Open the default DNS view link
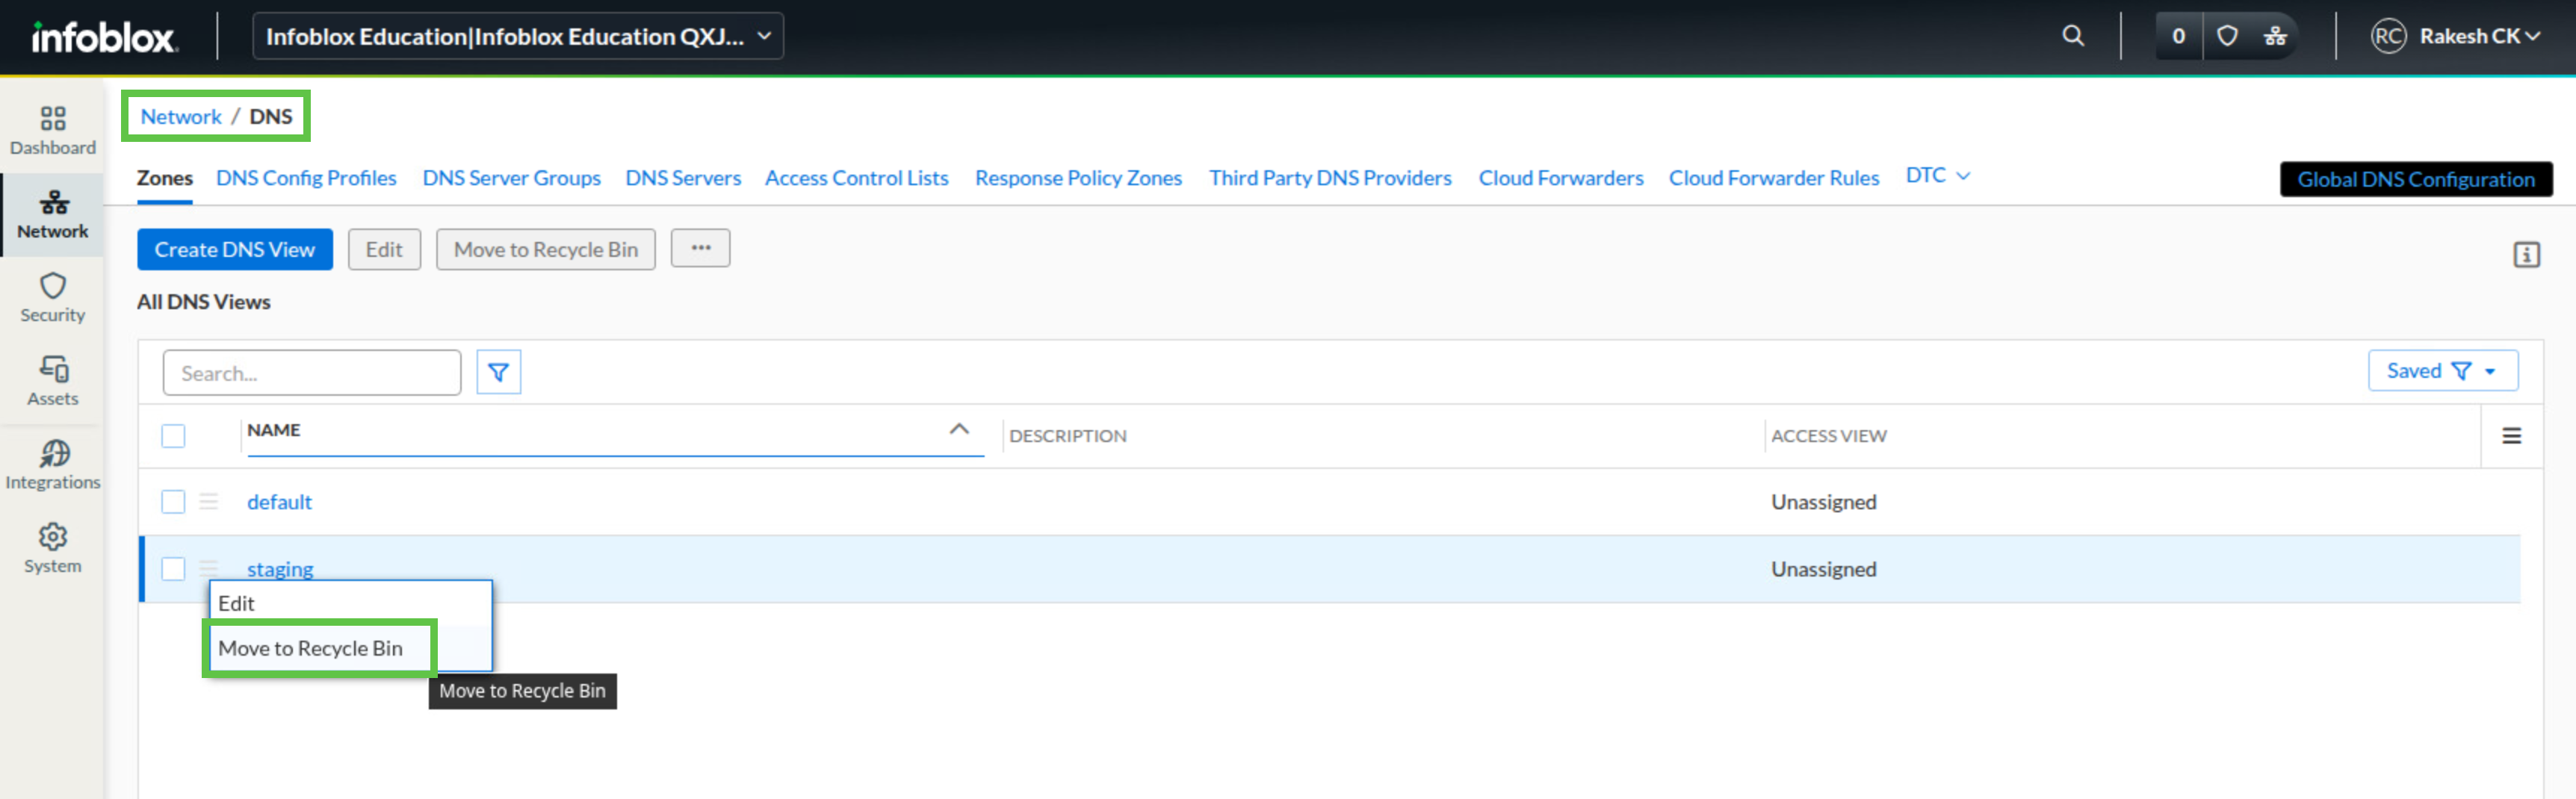This screenshot has width=2576, height=799. (280, 502)
